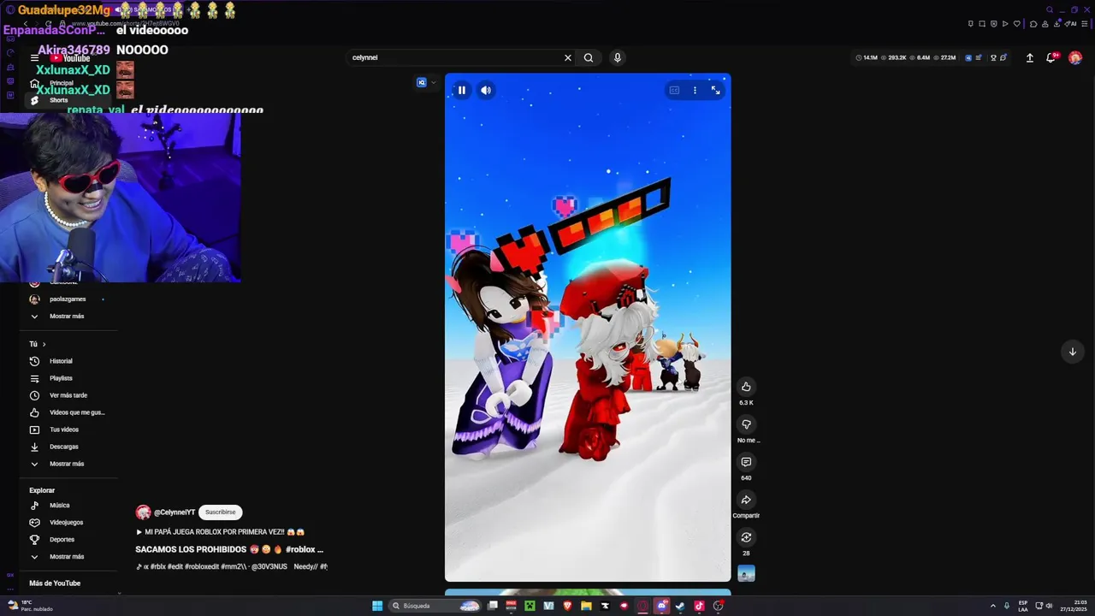
Task: Share this Short via Compartir
Action: [746, 500]
